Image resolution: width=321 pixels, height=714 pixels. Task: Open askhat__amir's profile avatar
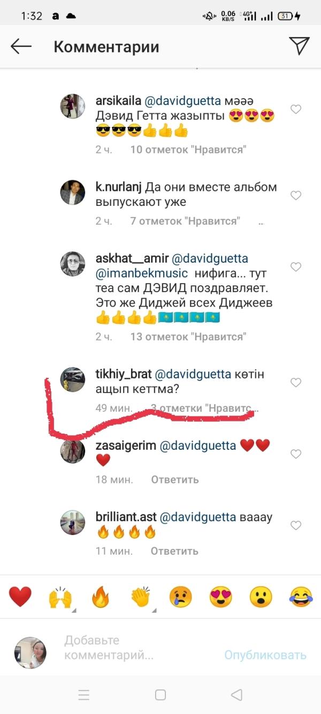72,264
